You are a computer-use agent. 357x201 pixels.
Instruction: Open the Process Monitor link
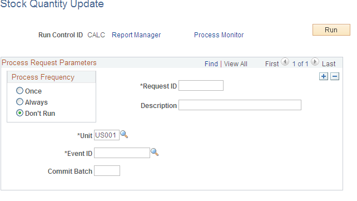click(x=219, y=35)
